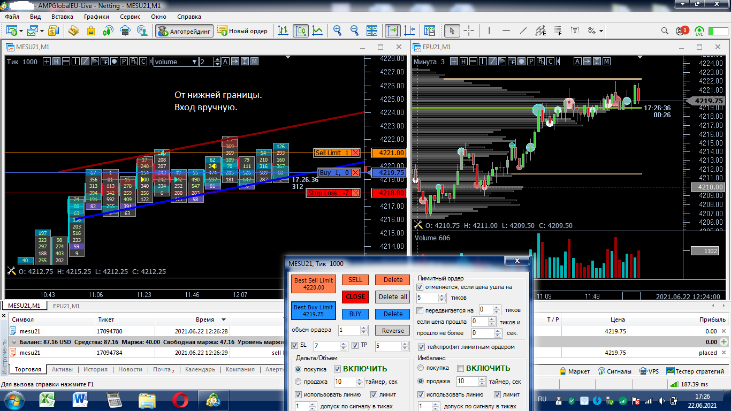731x411 pixels.
Task: Switch to the Новости tab
Action: (x=130, y=369)
